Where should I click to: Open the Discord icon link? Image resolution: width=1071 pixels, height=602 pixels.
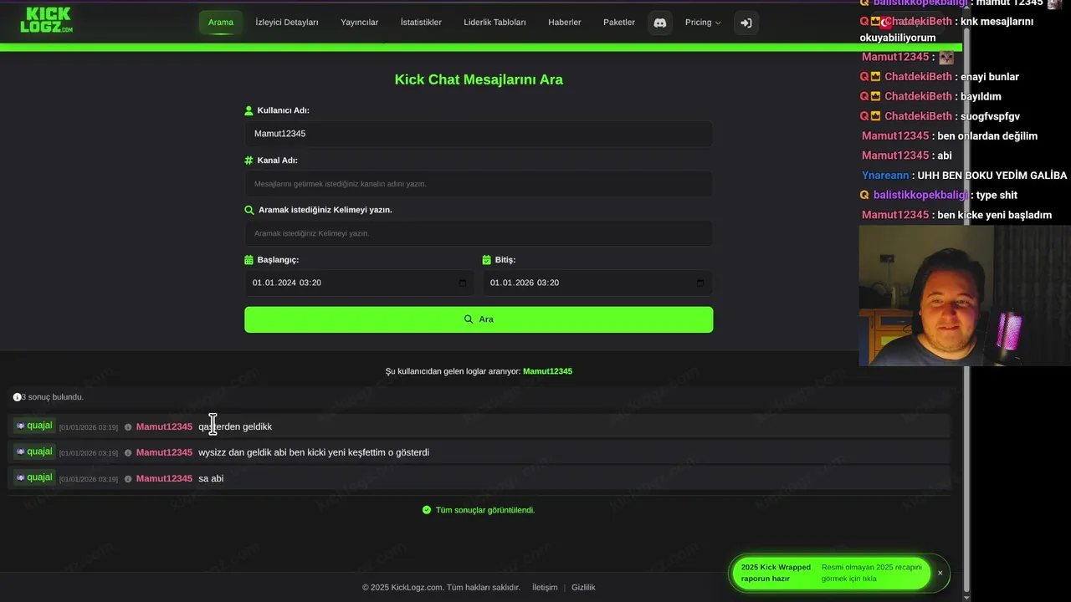pyautogui.click(x=659, y=23)
